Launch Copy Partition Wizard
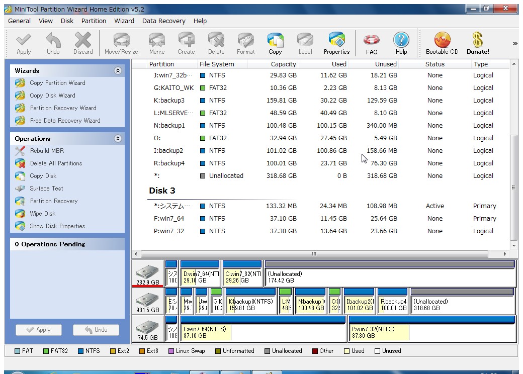 point(57,83)
